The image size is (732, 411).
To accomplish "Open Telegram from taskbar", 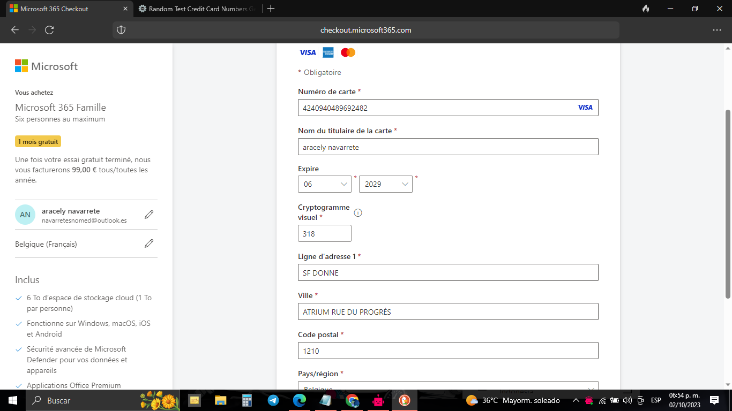I will click(x=273, y=400).
